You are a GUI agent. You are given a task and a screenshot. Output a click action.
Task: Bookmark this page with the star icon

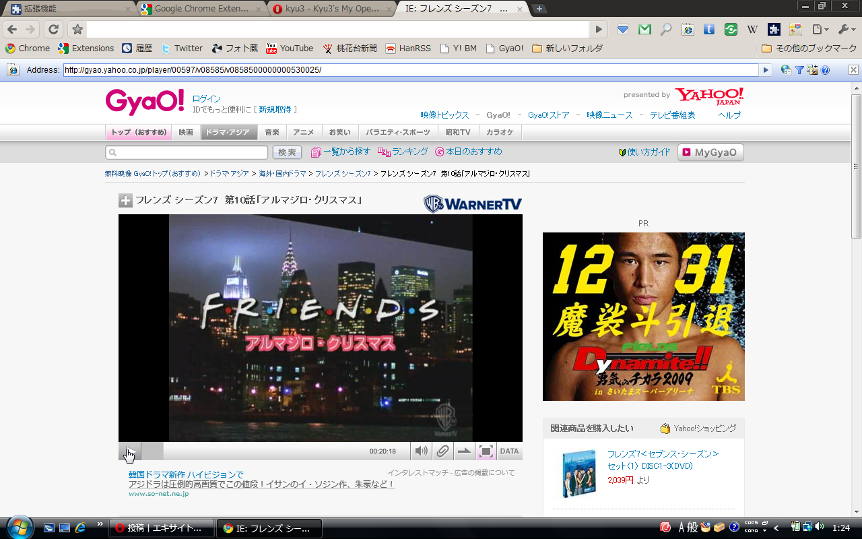click(x=77, y=30)
